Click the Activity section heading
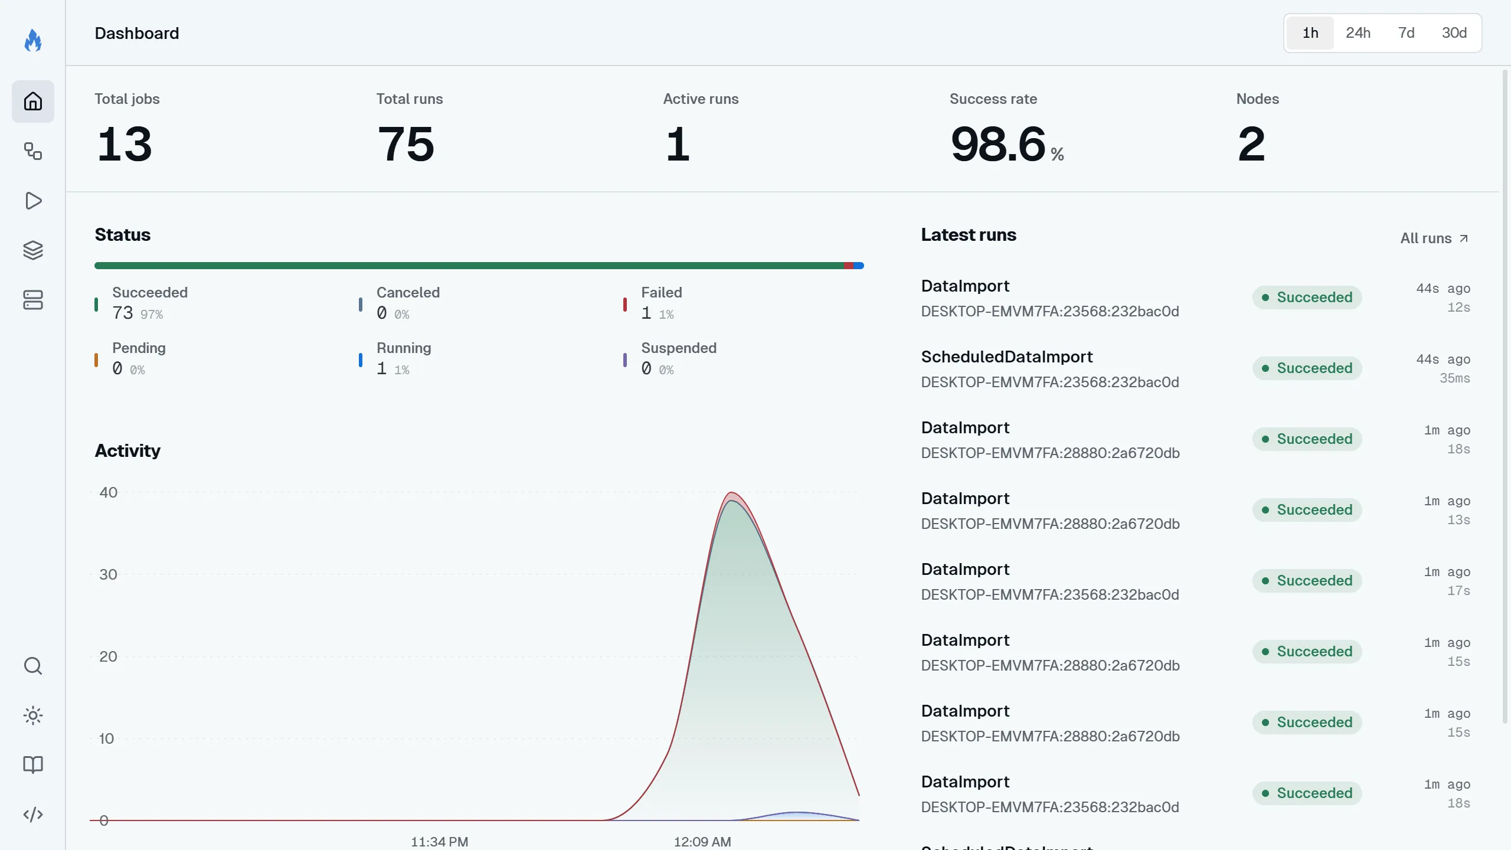Image resolution: width=1511 pixels, height=850 pixels. point(127,451)
